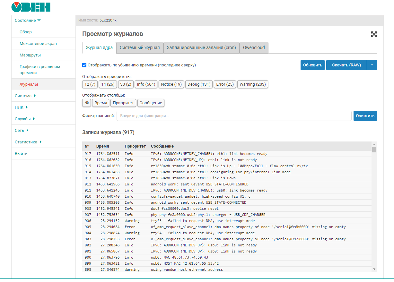The width and height of the screenshot is (394, 282).
Task: Toggle the Warning (203) priority filter
Action: coord(252,84)
